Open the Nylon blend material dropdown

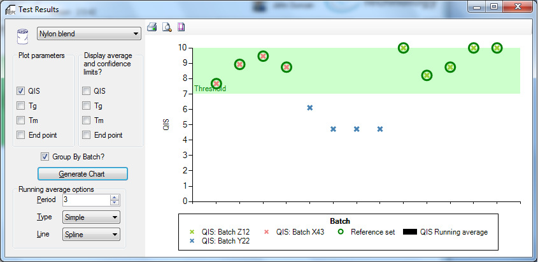[89, 34]
